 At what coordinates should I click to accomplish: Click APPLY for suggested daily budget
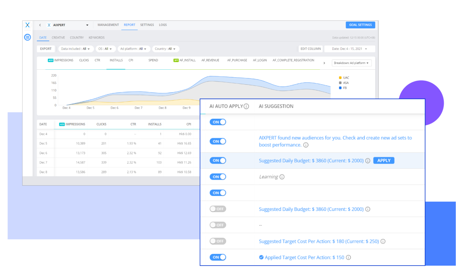384,160
